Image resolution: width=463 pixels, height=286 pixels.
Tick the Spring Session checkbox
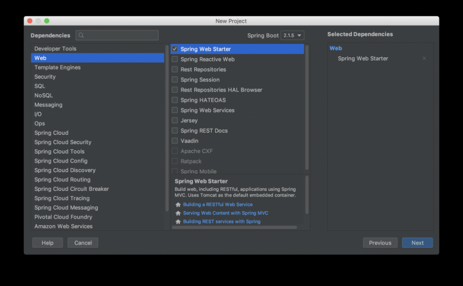click(175, 80)
